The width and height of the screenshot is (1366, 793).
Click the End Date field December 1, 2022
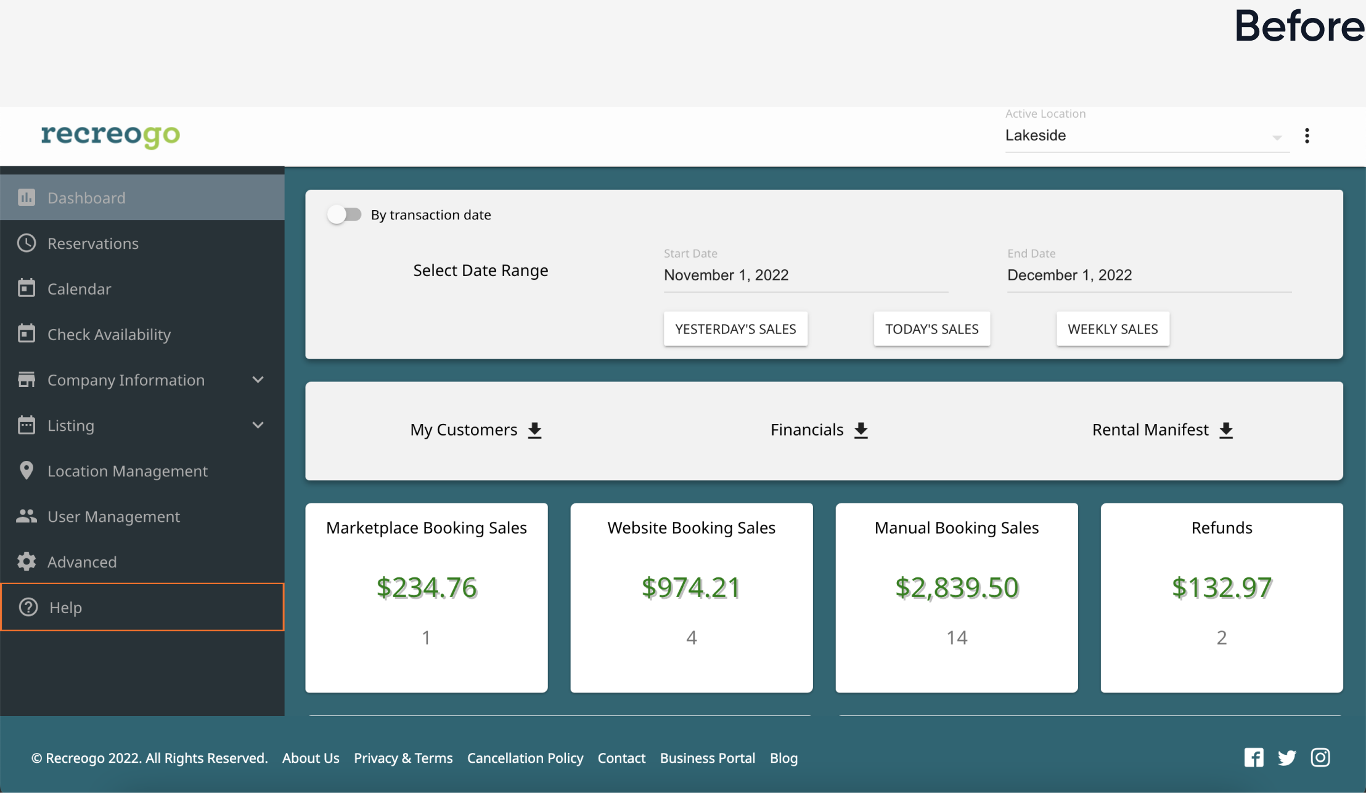1149,275
